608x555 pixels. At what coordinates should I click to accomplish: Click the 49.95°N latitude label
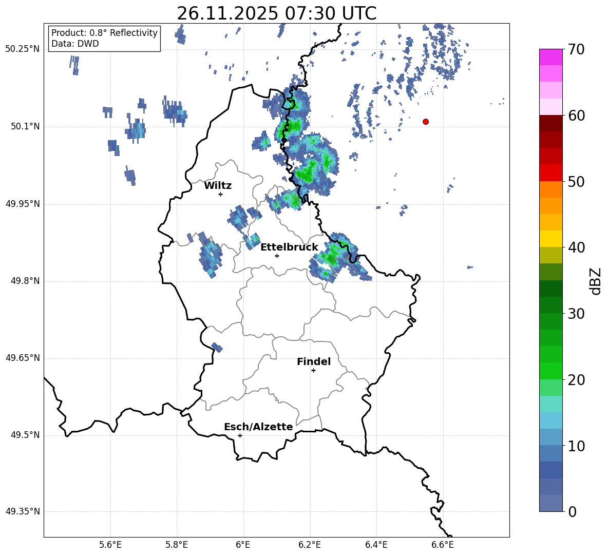(23, 203)
